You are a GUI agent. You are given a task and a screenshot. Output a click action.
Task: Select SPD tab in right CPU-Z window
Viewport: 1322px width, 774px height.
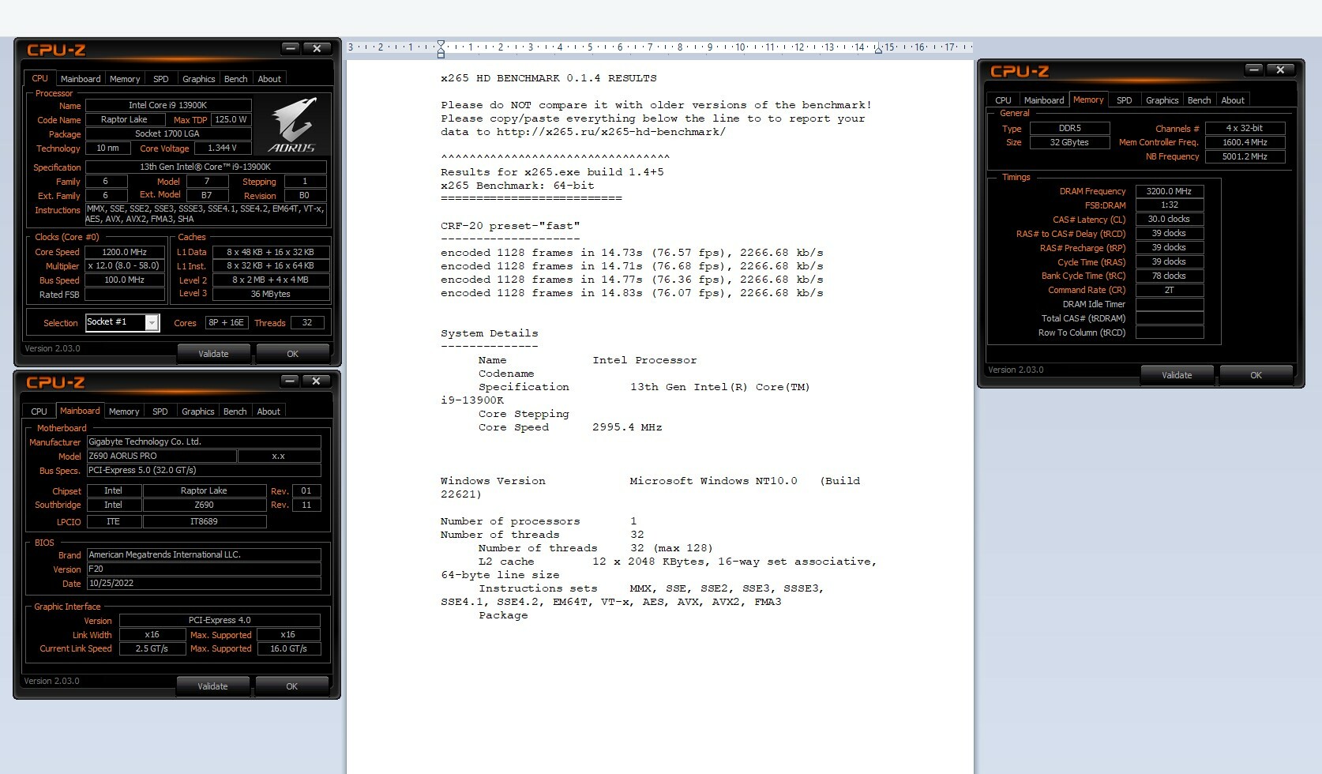coord(1125,100)
